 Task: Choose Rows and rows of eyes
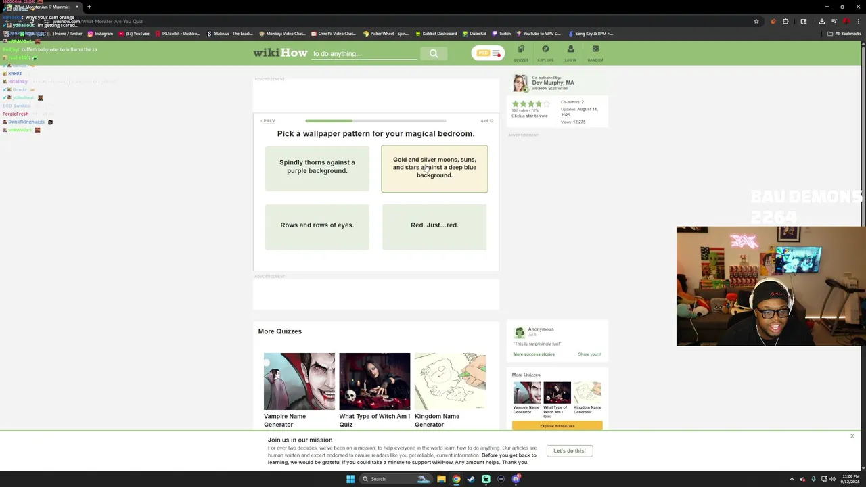tap(317, 227)
